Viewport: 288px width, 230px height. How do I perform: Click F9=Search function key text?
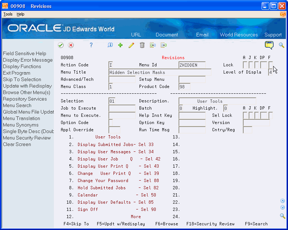[257, 224]
